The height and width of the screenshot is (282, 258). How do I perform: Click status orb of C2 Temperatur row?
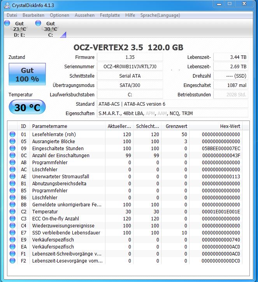pyautogui.click(x=12, y=211)
